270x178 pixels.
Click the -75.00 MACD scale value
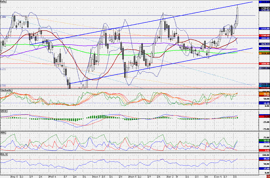click(265, 129)
